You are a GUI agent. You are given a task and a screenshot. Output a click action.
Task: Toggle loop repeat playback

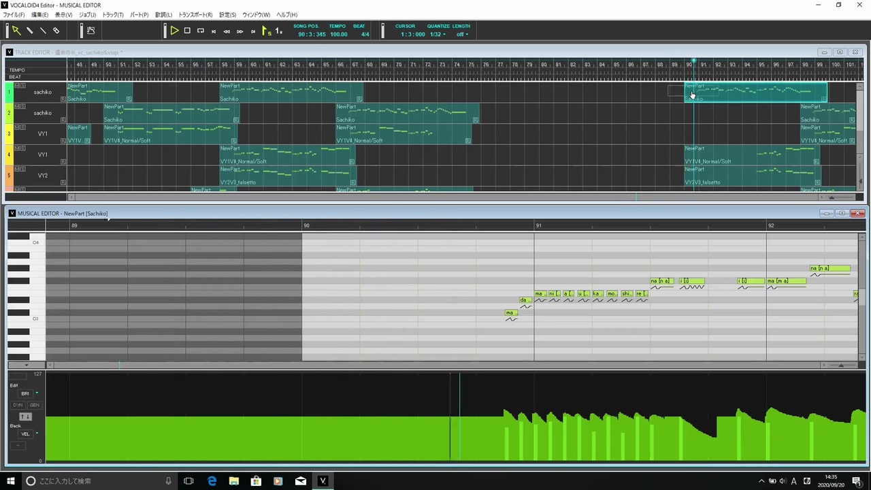[x=201, y=31]
